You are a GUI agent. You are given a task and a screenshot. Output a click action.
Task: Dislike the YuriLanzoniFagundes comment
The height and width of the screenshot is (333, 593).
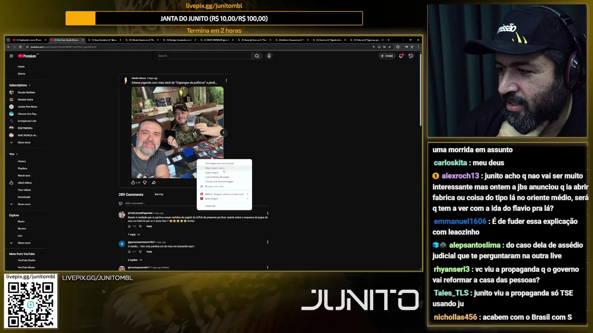point(140,226)
